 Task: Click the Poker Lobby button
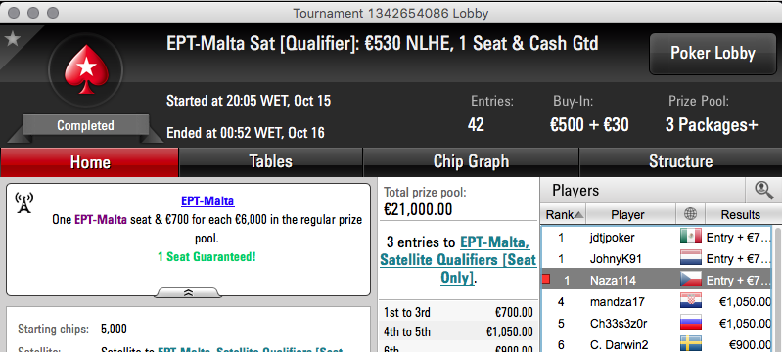tap(713, 54)
